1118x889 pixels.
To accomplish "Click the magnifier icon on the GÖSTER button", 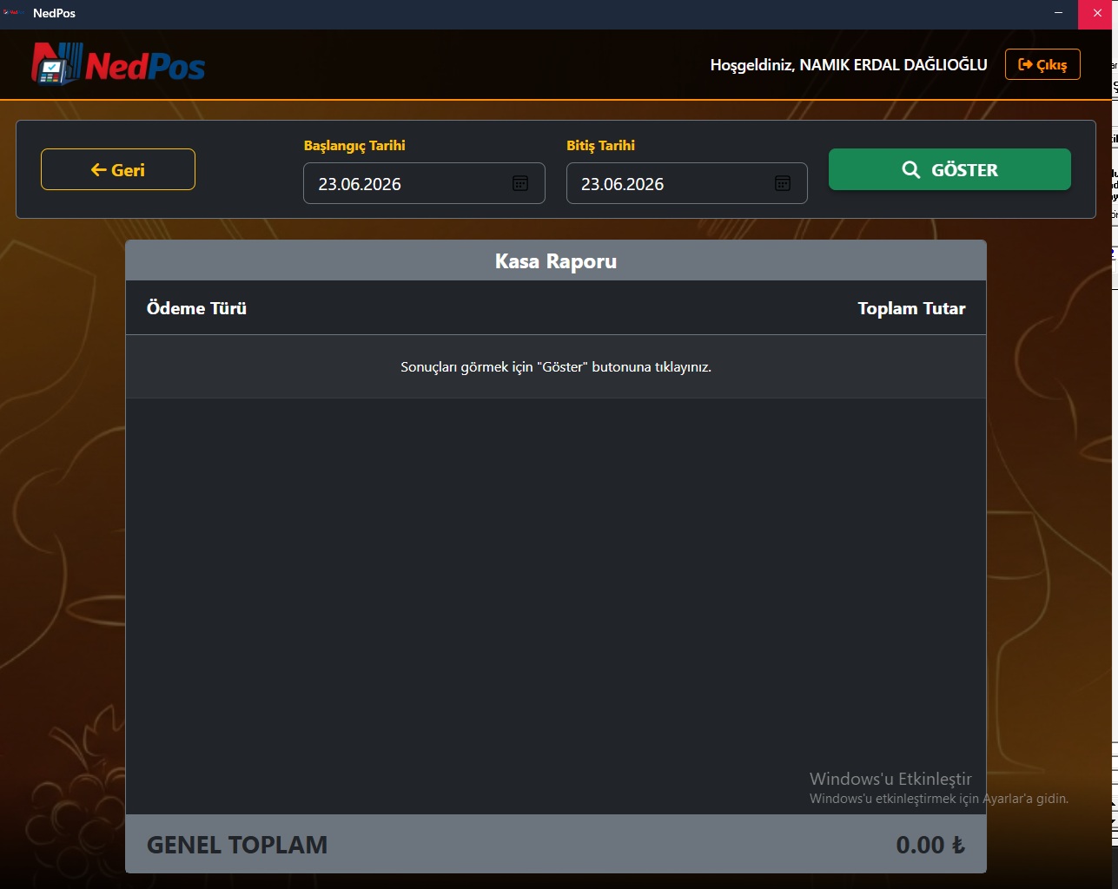I will [910, 170].
